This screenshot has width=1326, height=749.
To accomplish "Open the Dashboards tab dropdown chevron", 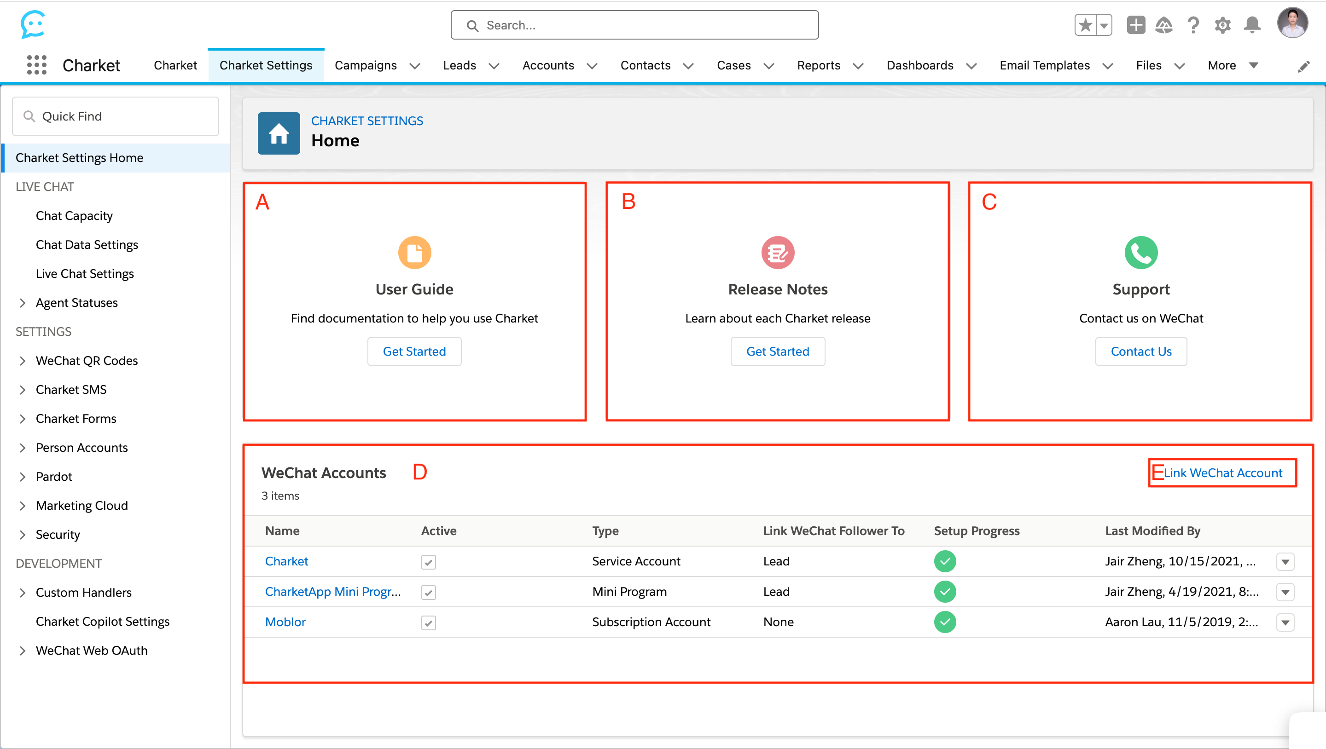I will pyautogui.click(x=971, y=66).
